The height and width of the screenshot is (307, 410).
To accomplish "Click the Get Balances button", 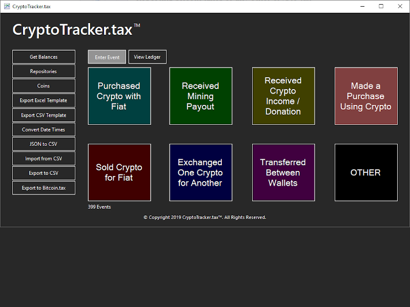I will click(x=44, y=57).
